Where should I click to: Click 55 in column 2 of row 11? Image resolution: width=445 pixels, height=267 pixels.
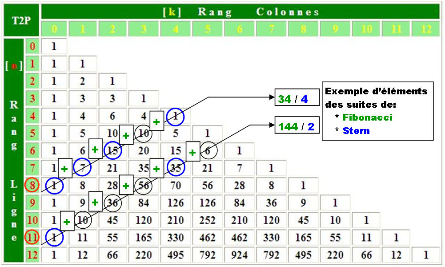[112, 237]
